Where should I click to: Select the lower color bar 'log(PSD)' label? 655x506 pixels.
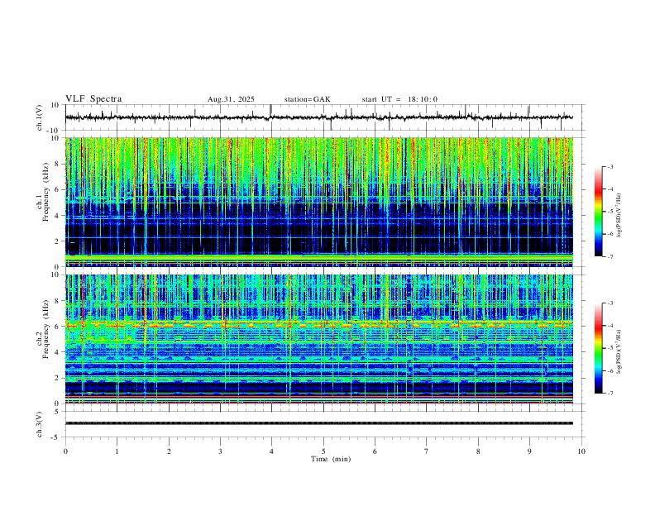point(619,352)
